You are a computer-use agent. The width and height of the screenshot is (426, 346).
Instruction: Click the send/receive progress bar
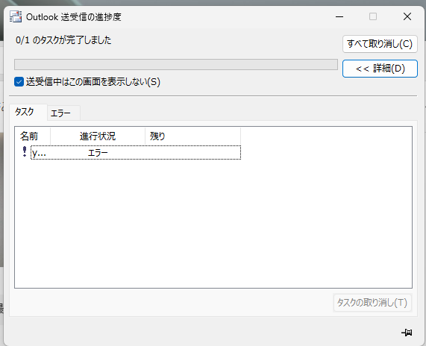tap(176, 65)
